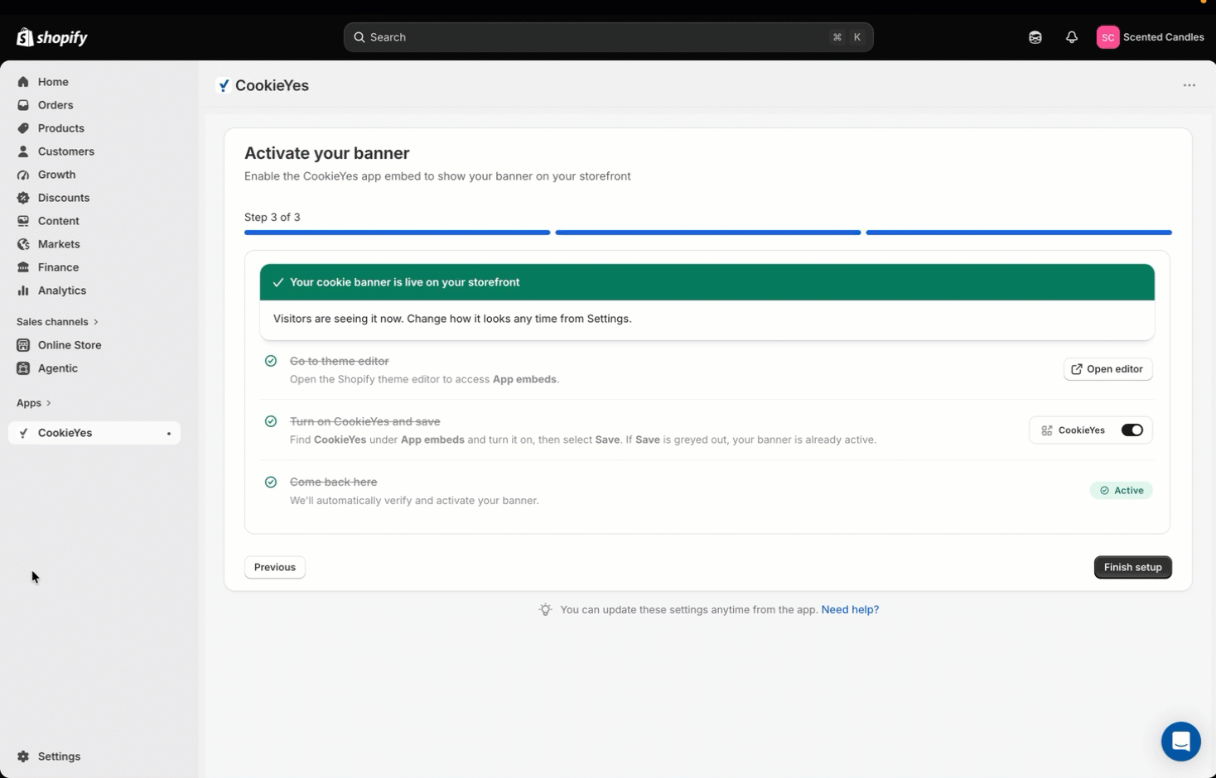Open the chat support bubble
The height and width of the screenshot is (778, 1216).
pos(1181,742)
